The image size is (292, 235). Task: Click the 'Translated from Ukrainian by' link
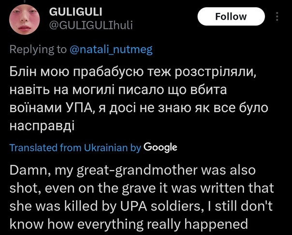(x=75, y=148)
